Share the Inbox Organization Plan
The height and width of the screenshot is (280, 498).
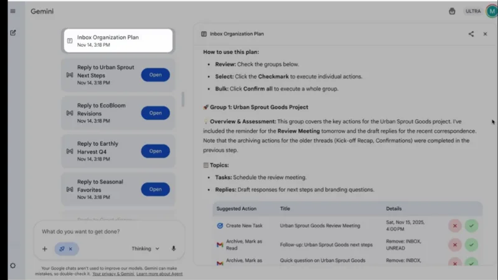pyautogui.click(x=471, y=34)
